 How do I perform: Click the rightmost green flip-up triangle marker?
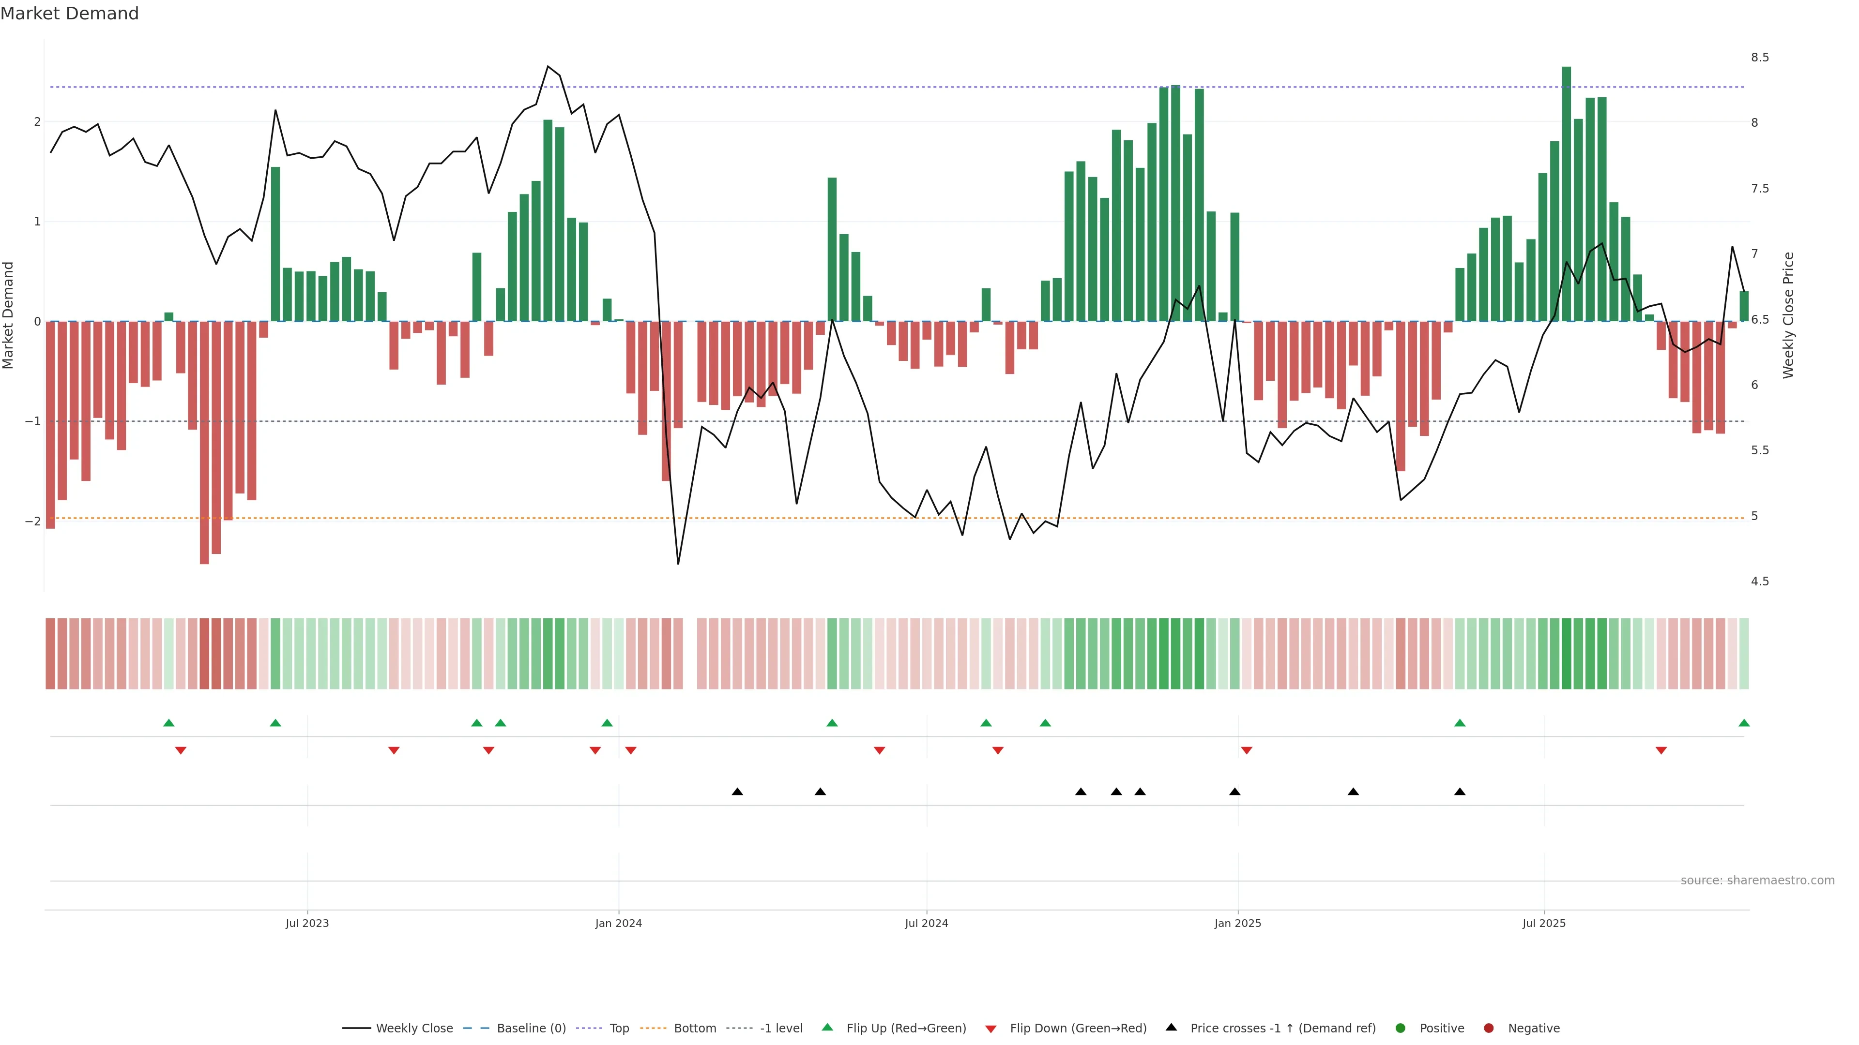[1744, 723]
